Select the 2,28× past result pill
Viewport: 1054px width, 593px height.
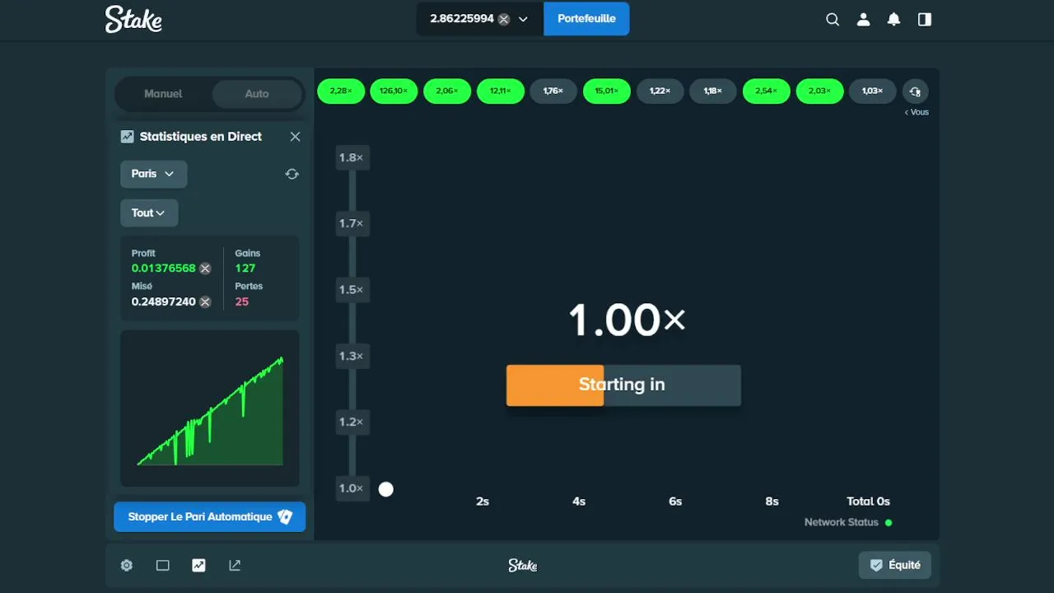(x=341, y=91)
